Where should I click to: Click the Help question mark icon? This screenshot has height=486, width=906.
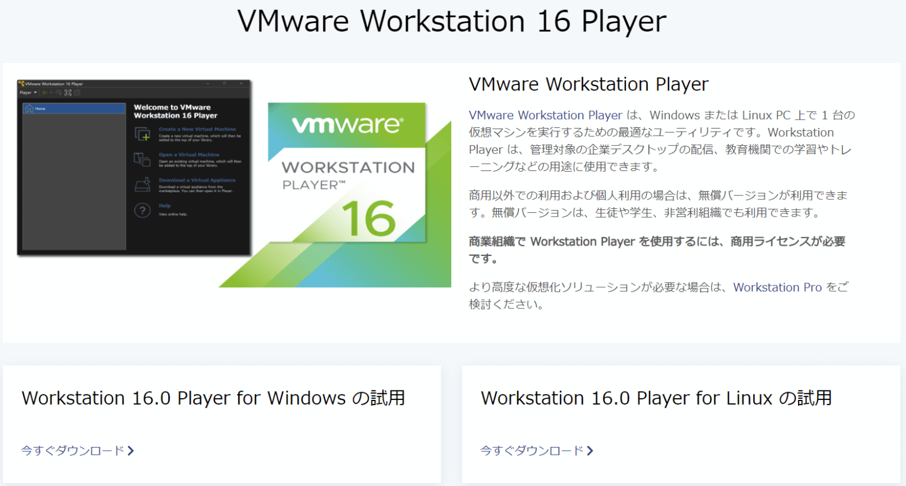point(142,210)
